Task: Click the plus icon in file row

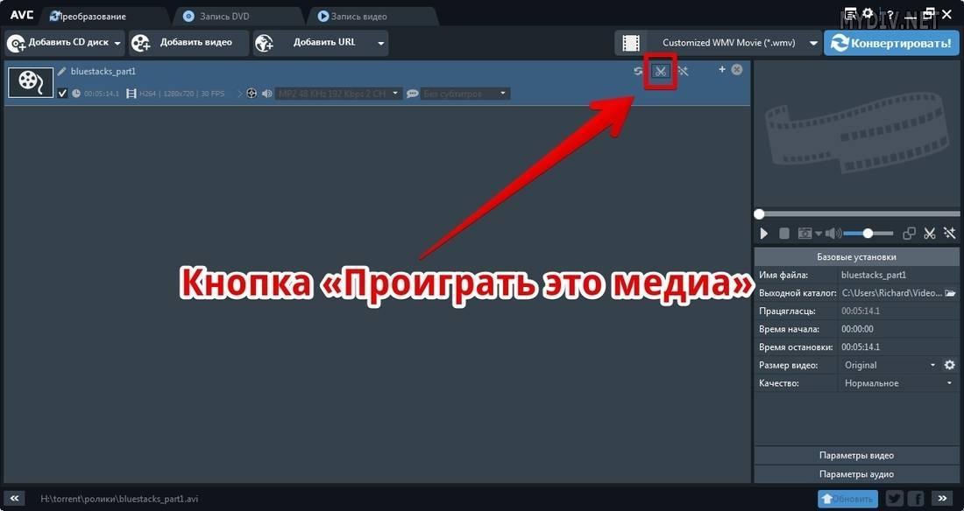Action: [722, 69]
